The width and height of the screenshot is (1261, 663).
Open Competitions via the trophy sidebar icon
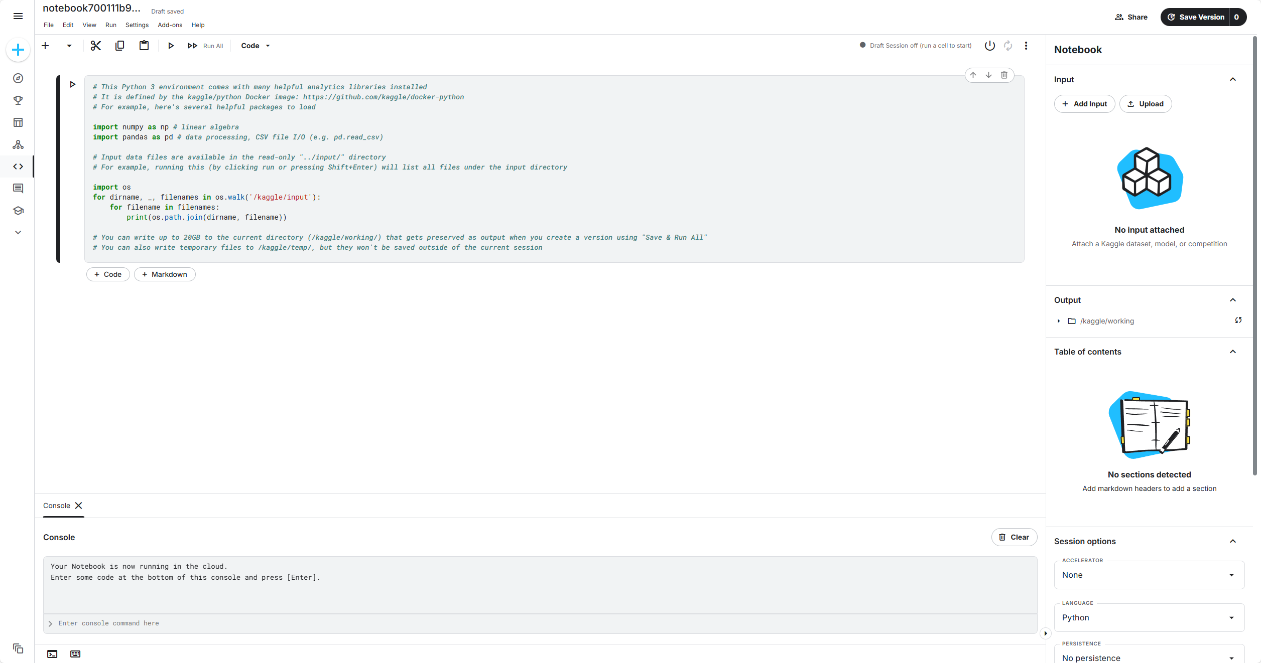point(18,100)
